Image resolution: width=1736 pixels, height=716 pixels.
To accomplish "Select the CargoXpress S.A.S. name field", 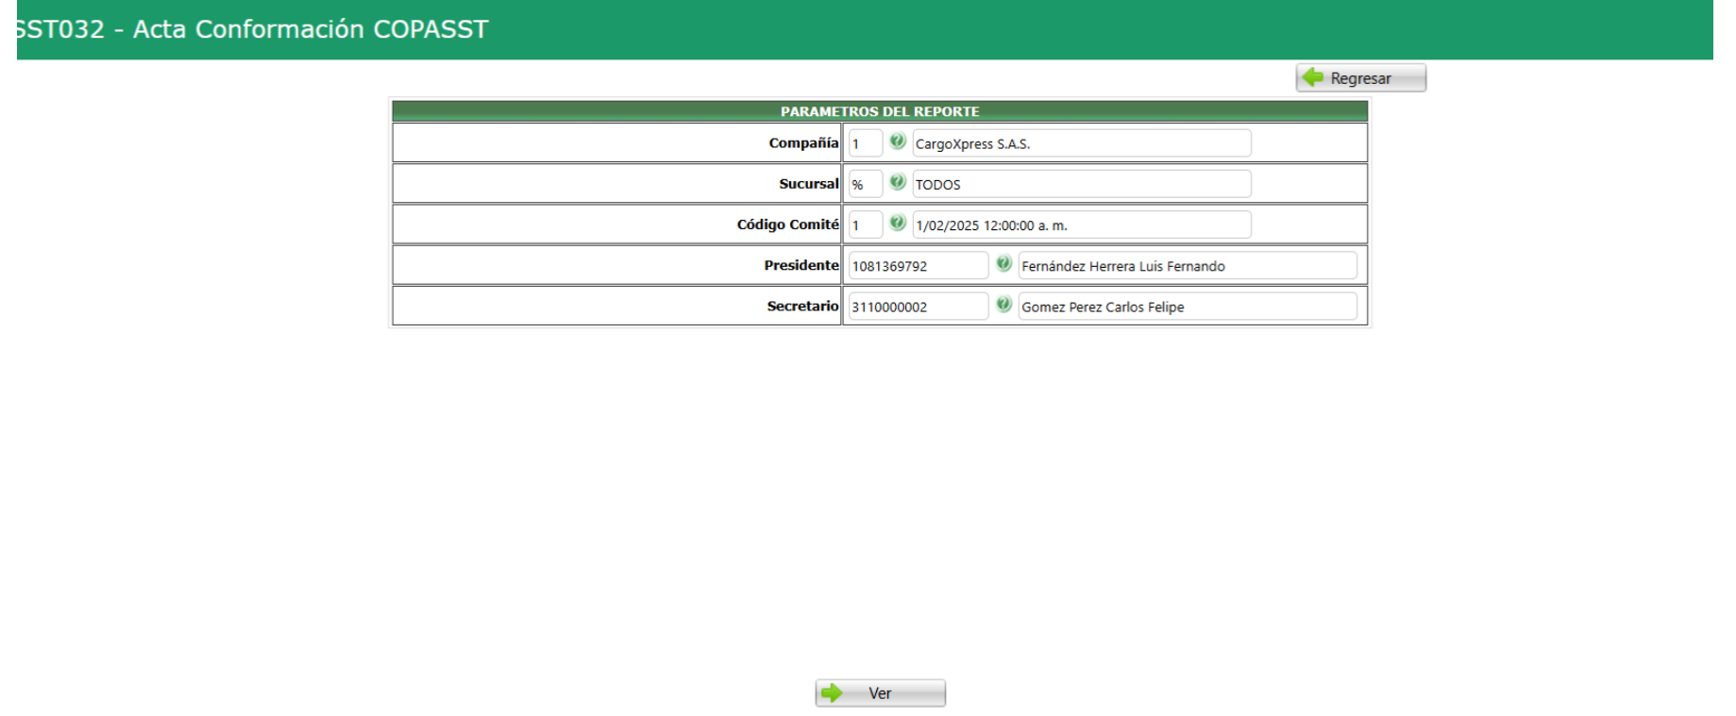I will coord(1081,143).
